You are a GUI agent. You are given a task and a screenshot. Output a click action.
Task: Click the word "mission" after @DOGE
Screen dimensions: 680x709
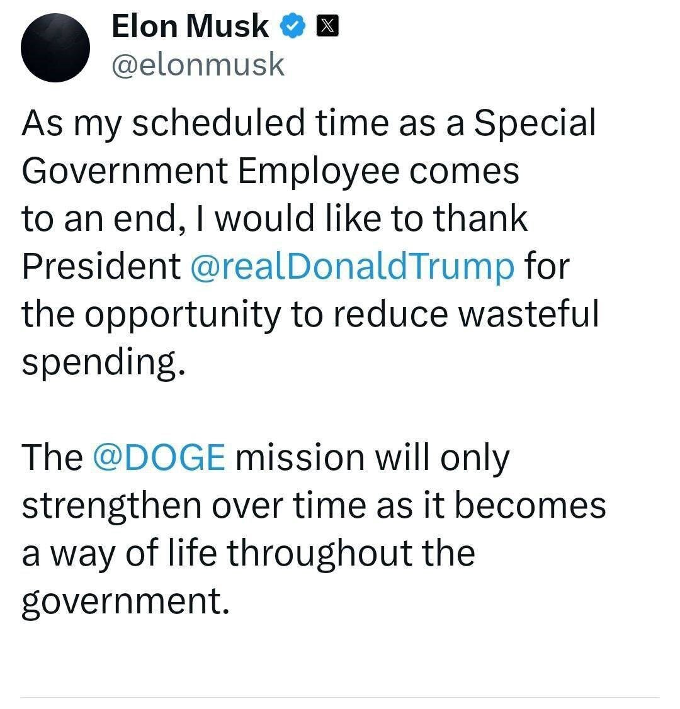(300, 457)
